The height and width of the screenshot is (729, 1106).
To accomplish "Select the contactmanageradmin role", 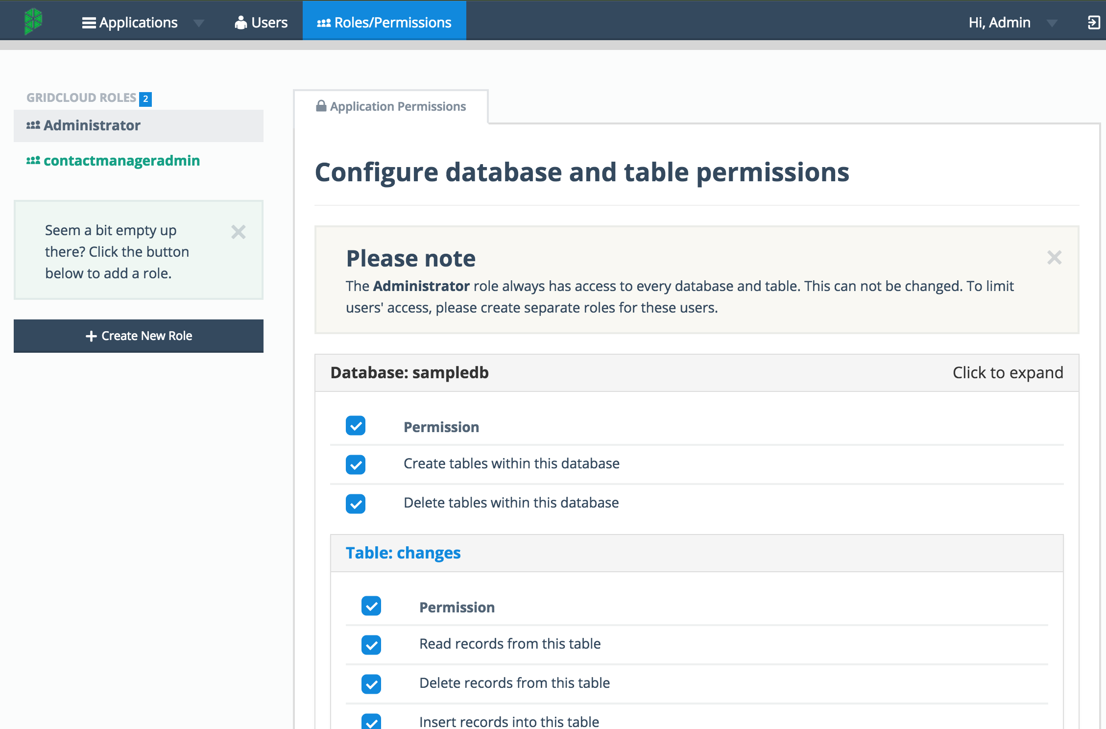I will 121,161.
